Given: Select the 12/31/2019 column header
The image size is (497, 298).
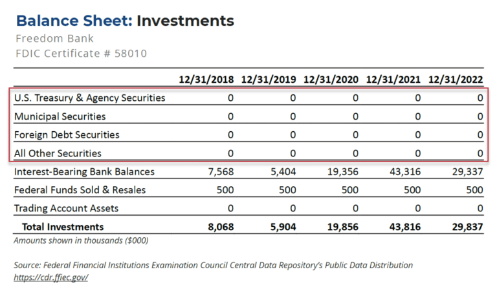Looking at the screenshot, I should click(269, 80).
